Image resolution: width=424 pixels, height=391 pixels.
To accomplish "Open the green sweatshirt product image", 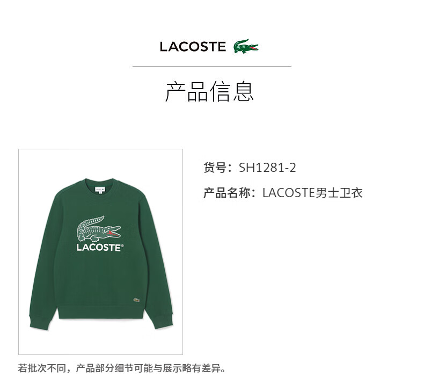I will 100,252.
